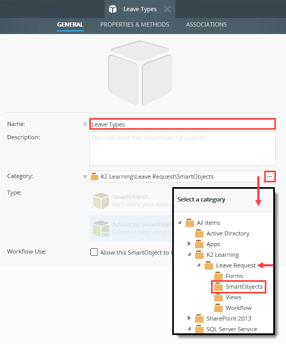This screenshot has width=286, height=344.
Task: Click the Forms folder icon
Action: tap(218, 276)
